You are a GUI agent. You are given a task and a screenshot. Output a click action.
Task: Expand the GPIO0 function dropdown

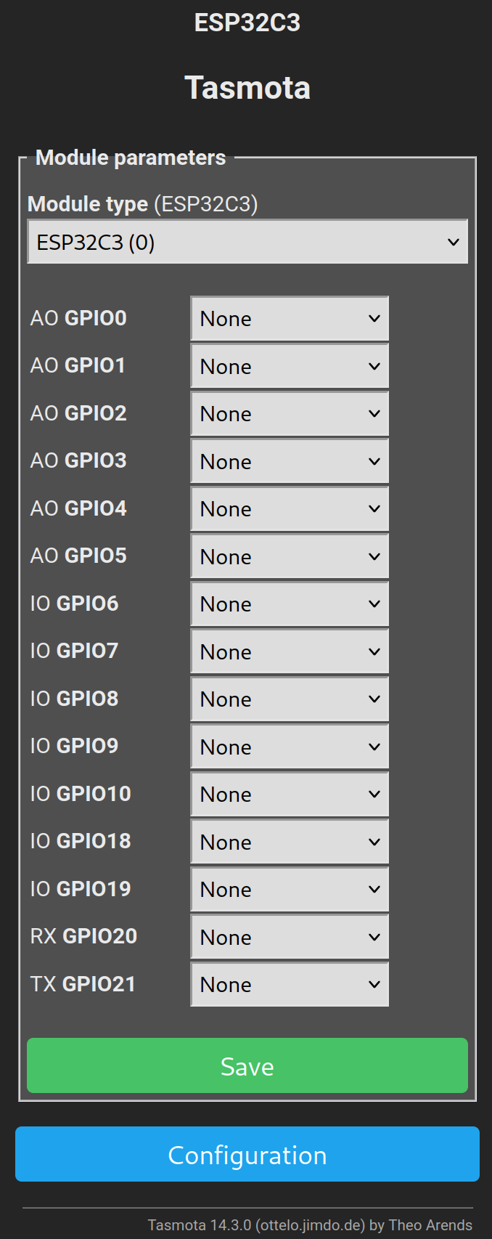(x=290, y=319)
